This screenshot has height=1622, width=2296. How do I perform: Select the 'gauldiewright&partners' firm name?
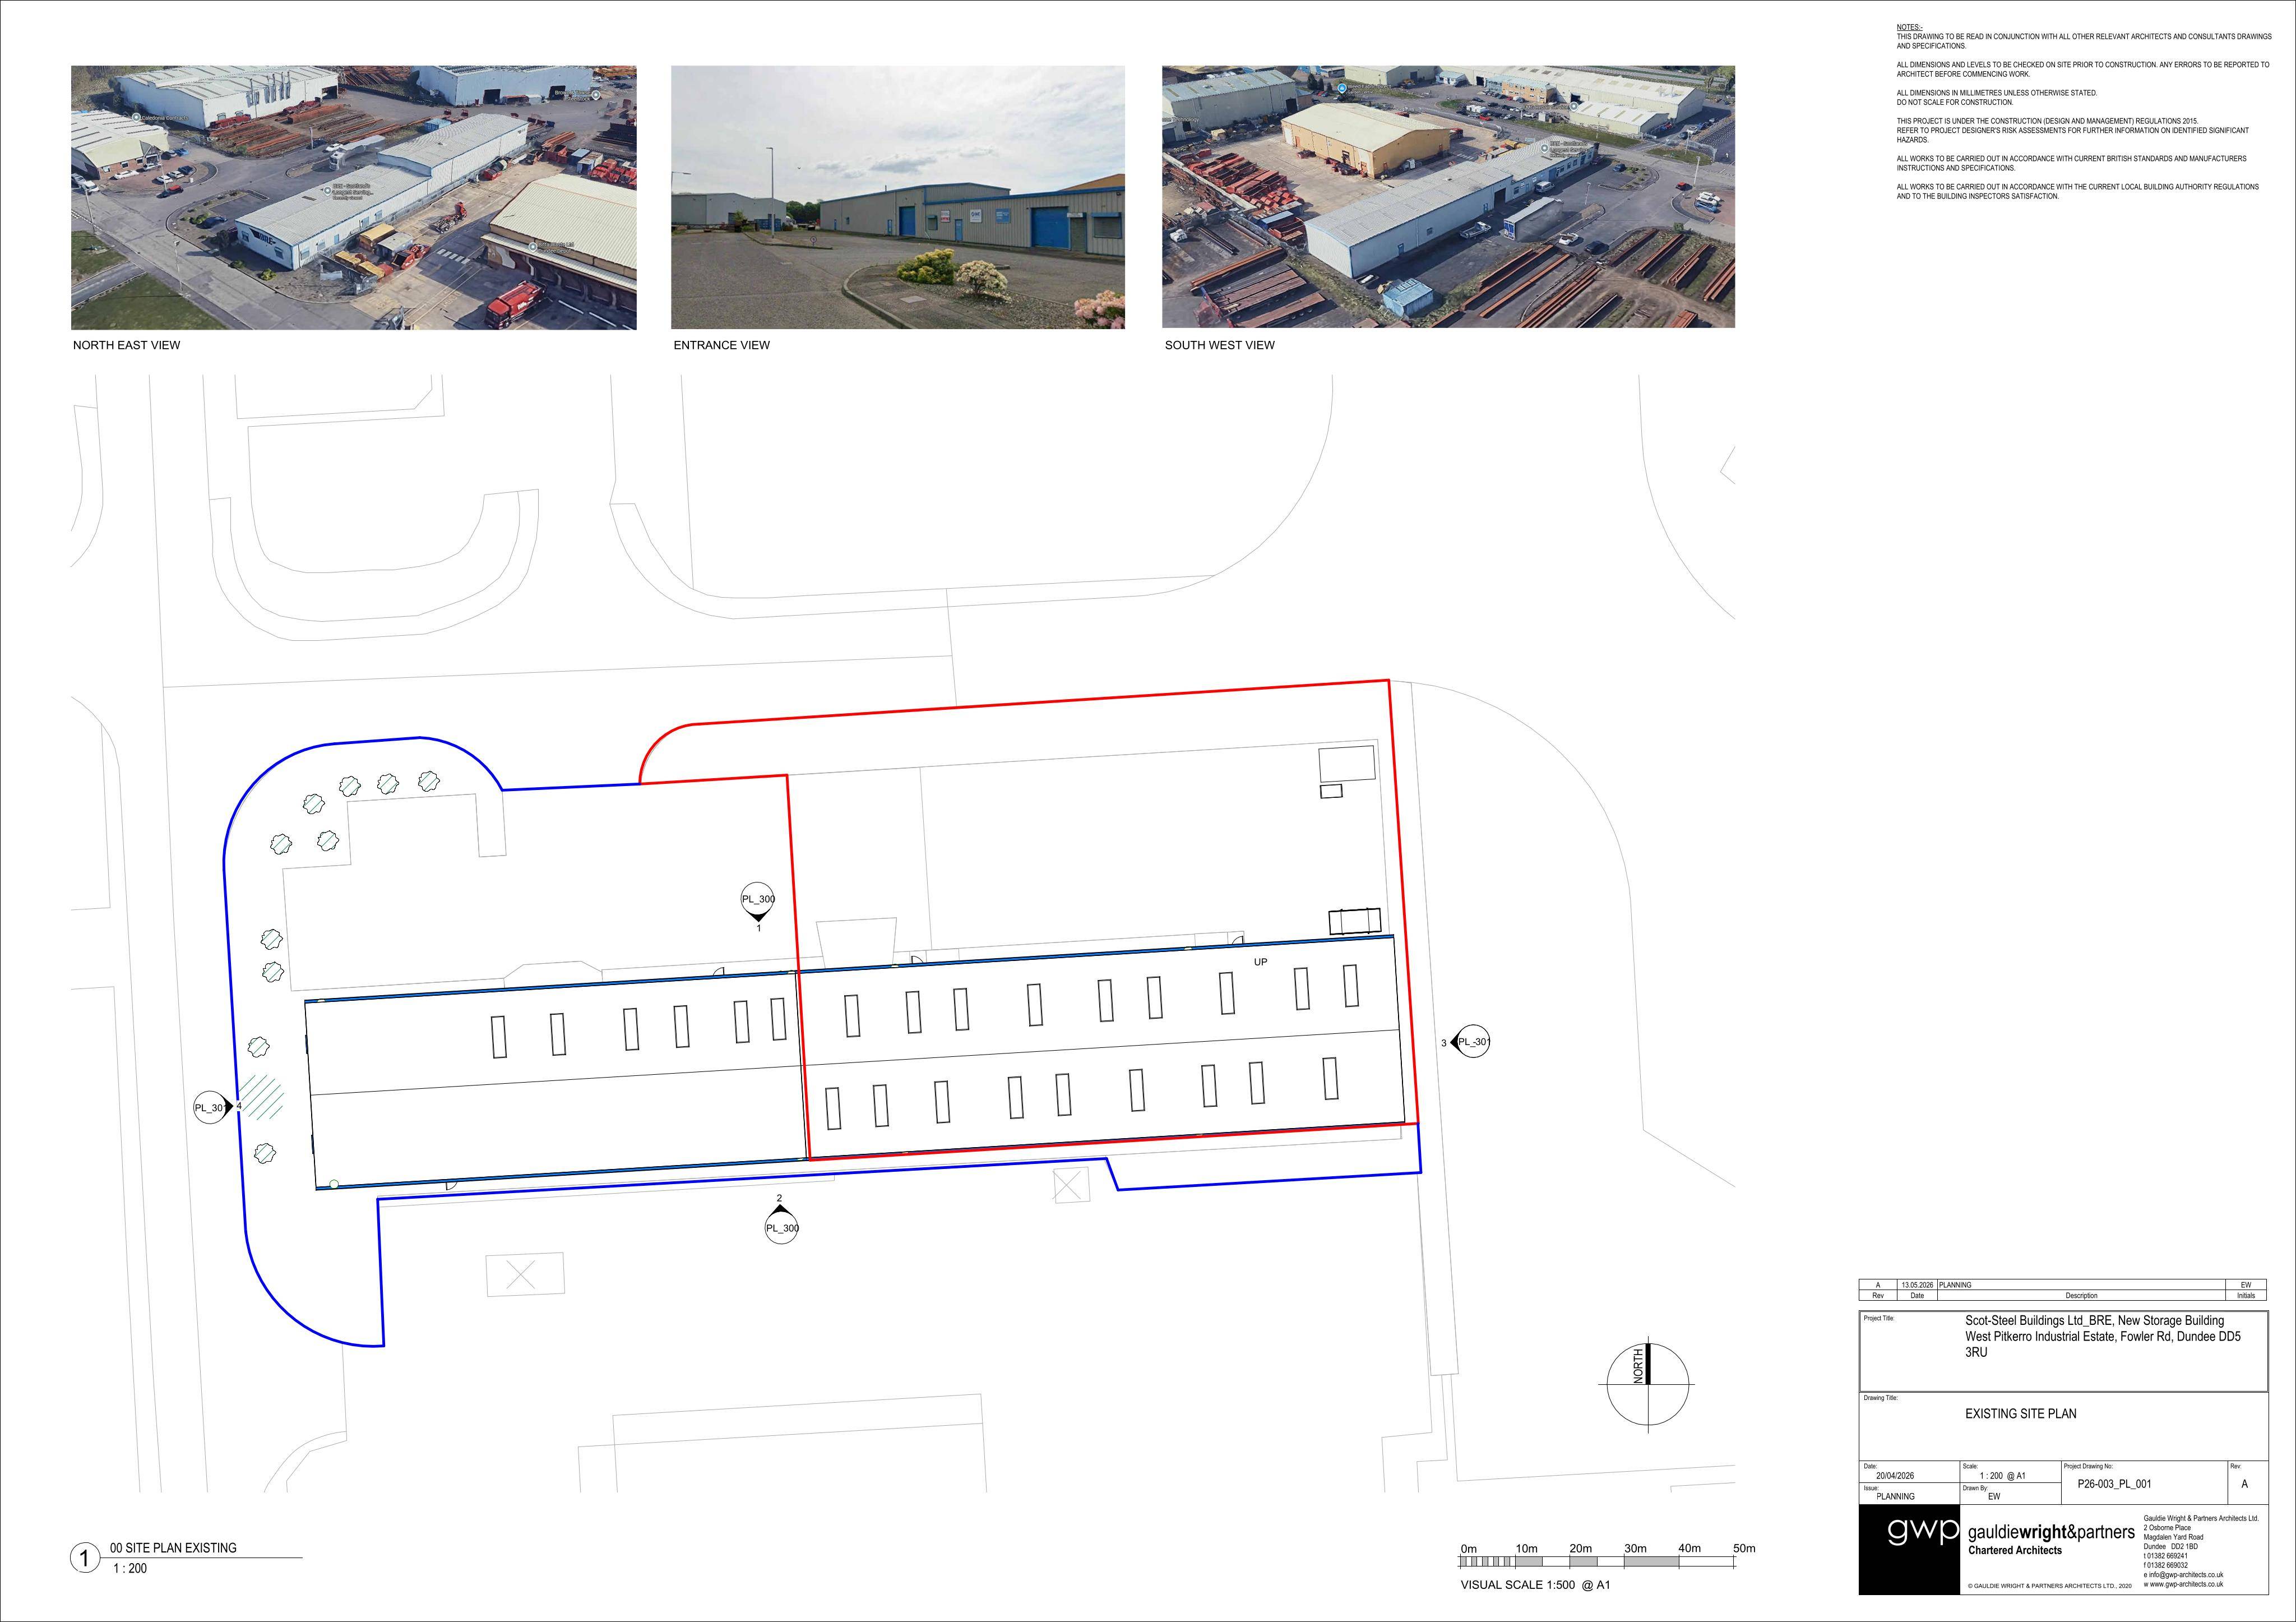pyautogui.click(x=2051, y=1532)
